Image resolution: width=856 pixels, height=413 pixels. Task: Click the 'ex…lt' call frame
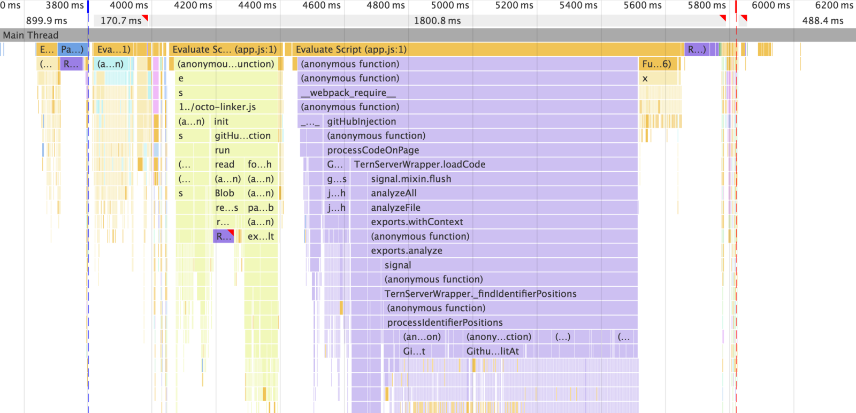261,236
